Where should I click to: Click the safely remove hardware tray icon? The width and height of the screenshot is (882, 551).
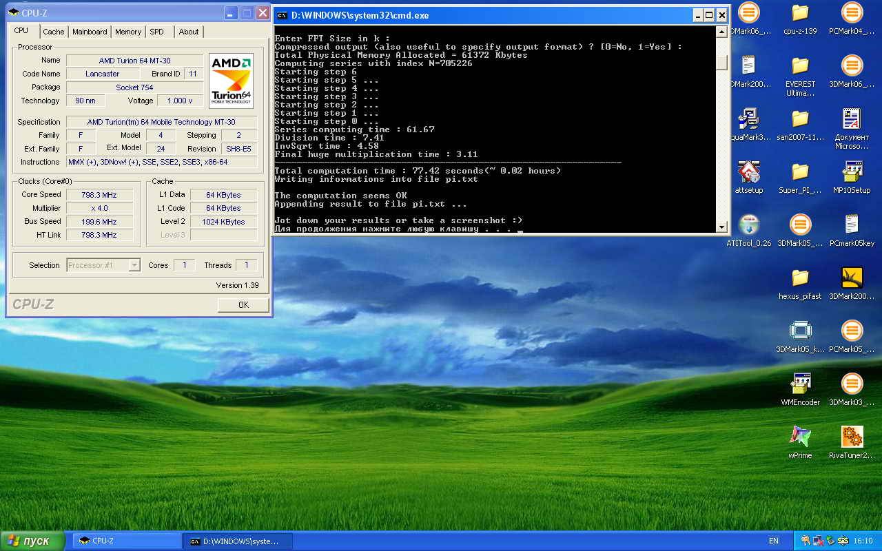coord(830,541)
